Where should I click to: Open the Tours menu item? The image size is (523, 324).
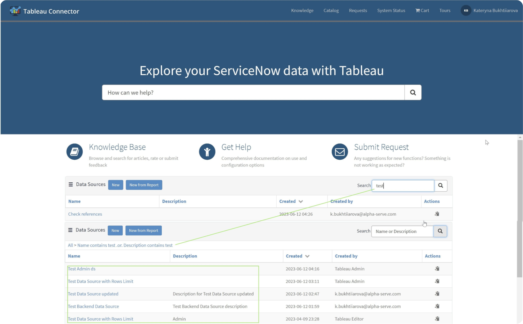pyautogui.click(x=445, y=10)
